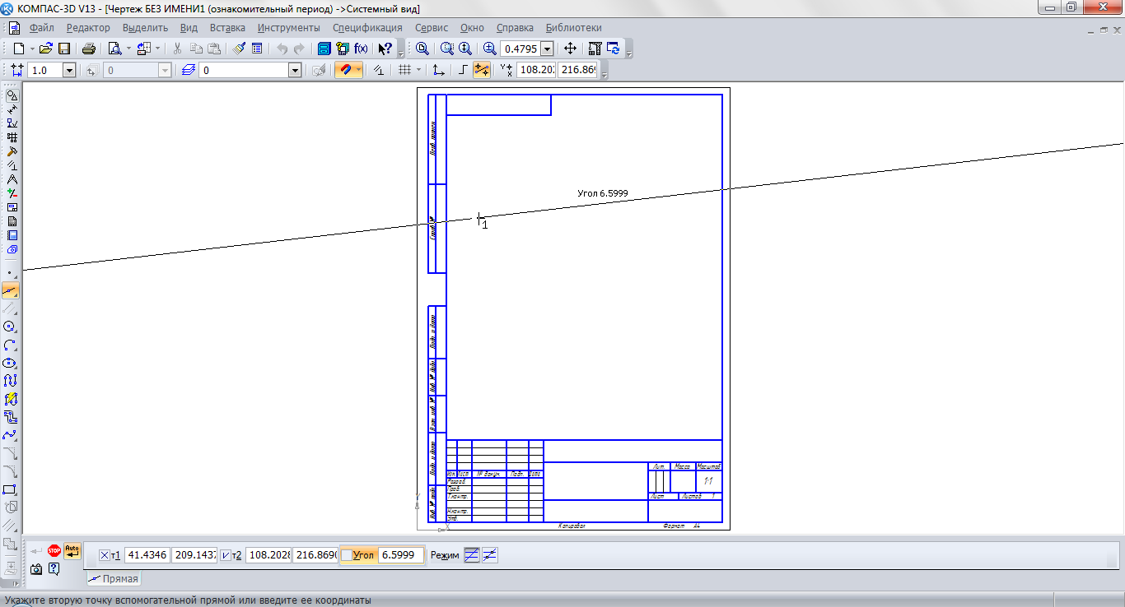The image size is (1125, 607).
Task: Toggle Auto object creation button
Action: pos(72,550)
